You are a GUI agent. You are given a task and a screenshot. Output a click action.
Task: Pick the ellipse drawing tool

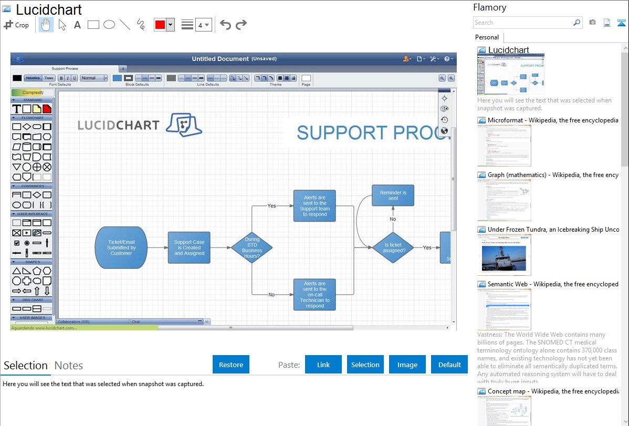(109, 25)
